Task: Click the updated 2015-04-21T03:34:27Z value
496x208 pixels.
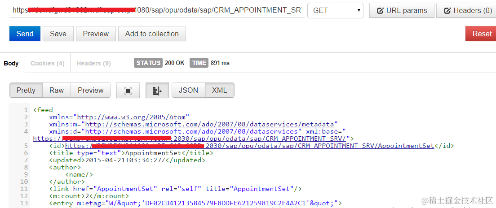Action: 125,160
